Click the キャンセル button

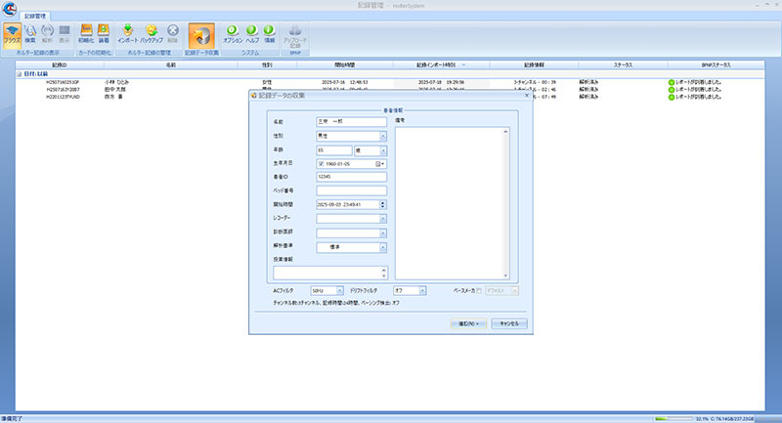[x=508, y=322]
